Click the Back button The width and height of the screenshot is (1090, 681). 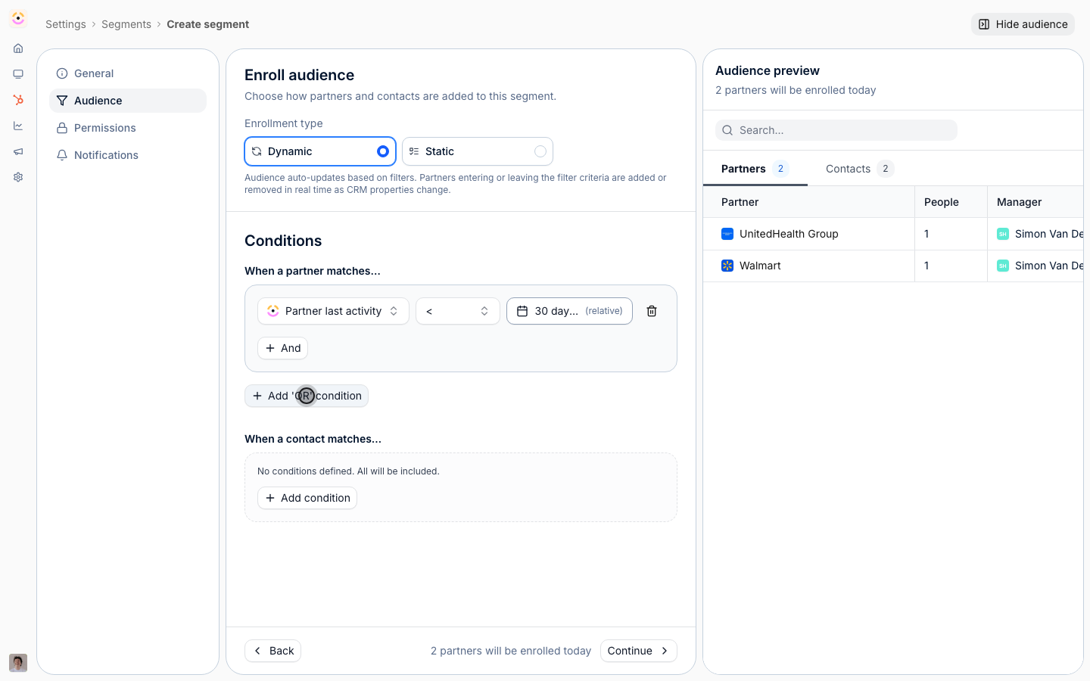point(273,651)
